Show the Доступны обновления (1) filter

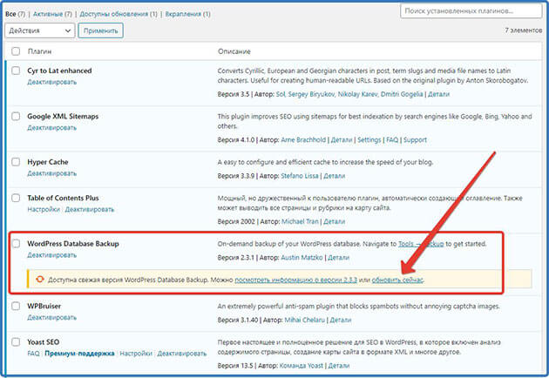point(119,14)
